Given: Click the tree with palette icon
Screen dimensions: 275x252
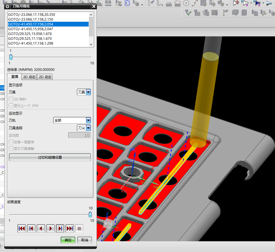Looking at the screenshot, I should (212, 3).
